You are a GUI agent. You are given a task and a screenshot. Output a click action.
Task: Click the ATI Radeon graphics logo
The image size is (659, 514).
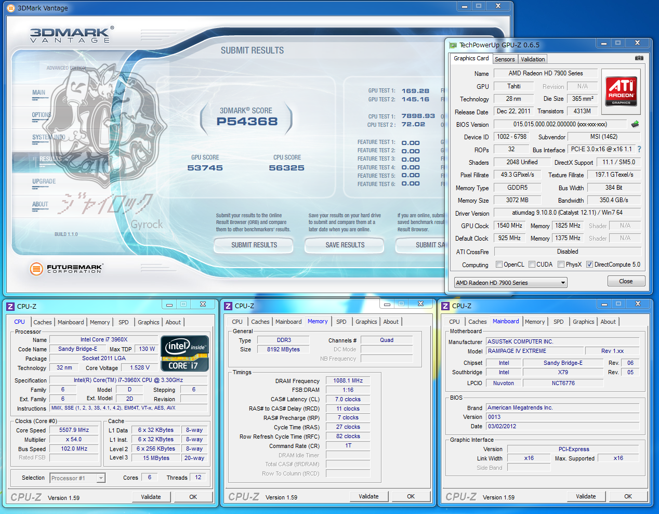pyautogui.click(x=621, y=91)
